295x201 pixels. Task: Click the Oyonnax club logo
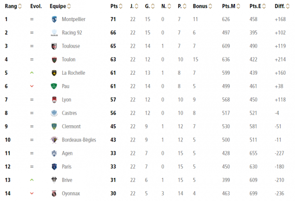pos(54,193)
